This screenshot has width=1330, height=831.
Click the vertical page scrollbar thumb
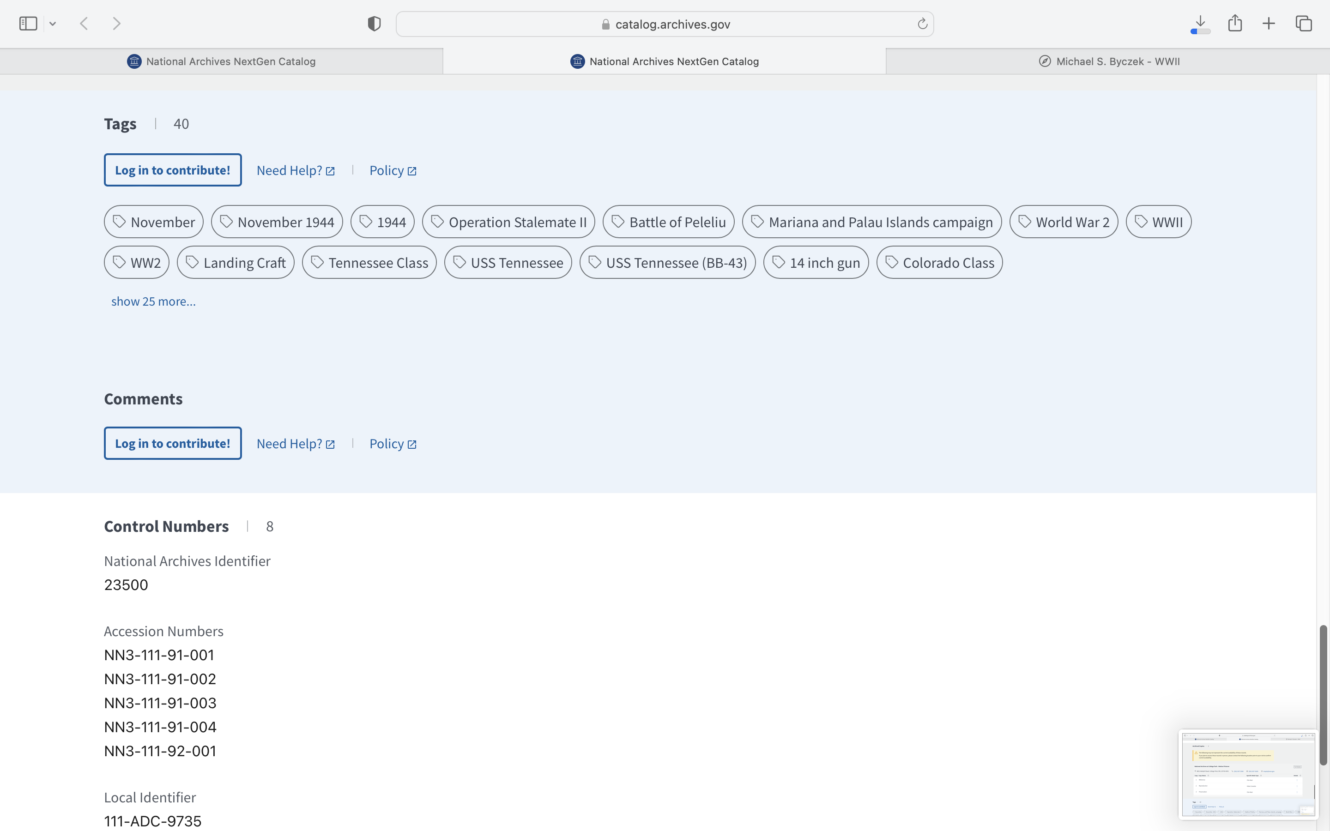click(x=1324, y=695)
